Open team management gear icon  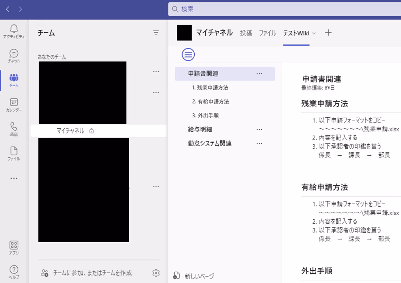156,273
